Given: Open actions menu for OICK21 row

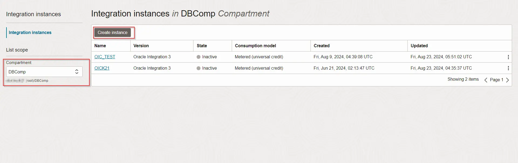Looking at the screenshot, I should tap(508, 68).
